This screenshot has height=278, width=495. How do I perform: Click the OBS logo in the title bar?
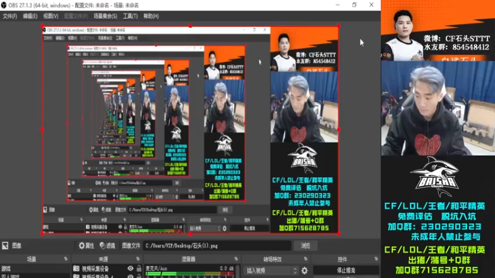[x=4, y=5]
